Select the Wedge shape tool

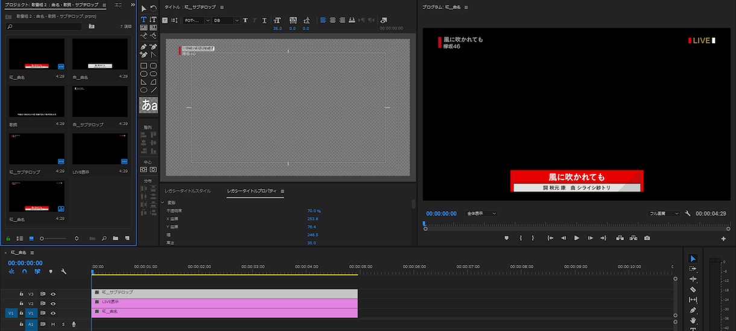pos(144,82)
